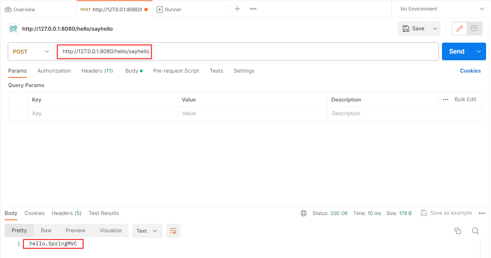This screenshot has width=491, height=258.
Task: Open the Overview tab
Action: tap(20, 10)
